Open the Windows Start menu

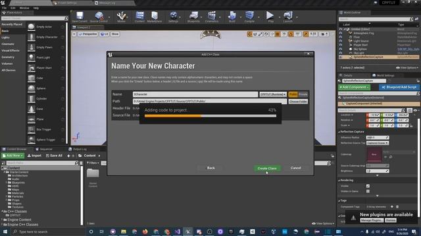5,231
